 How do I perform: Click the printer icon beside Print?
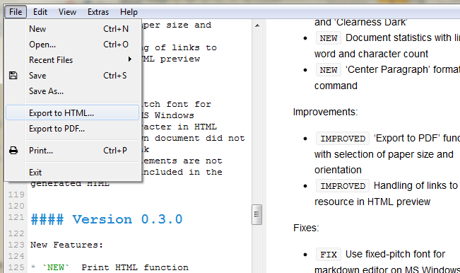pyautogui.click(x=13, y=151)
